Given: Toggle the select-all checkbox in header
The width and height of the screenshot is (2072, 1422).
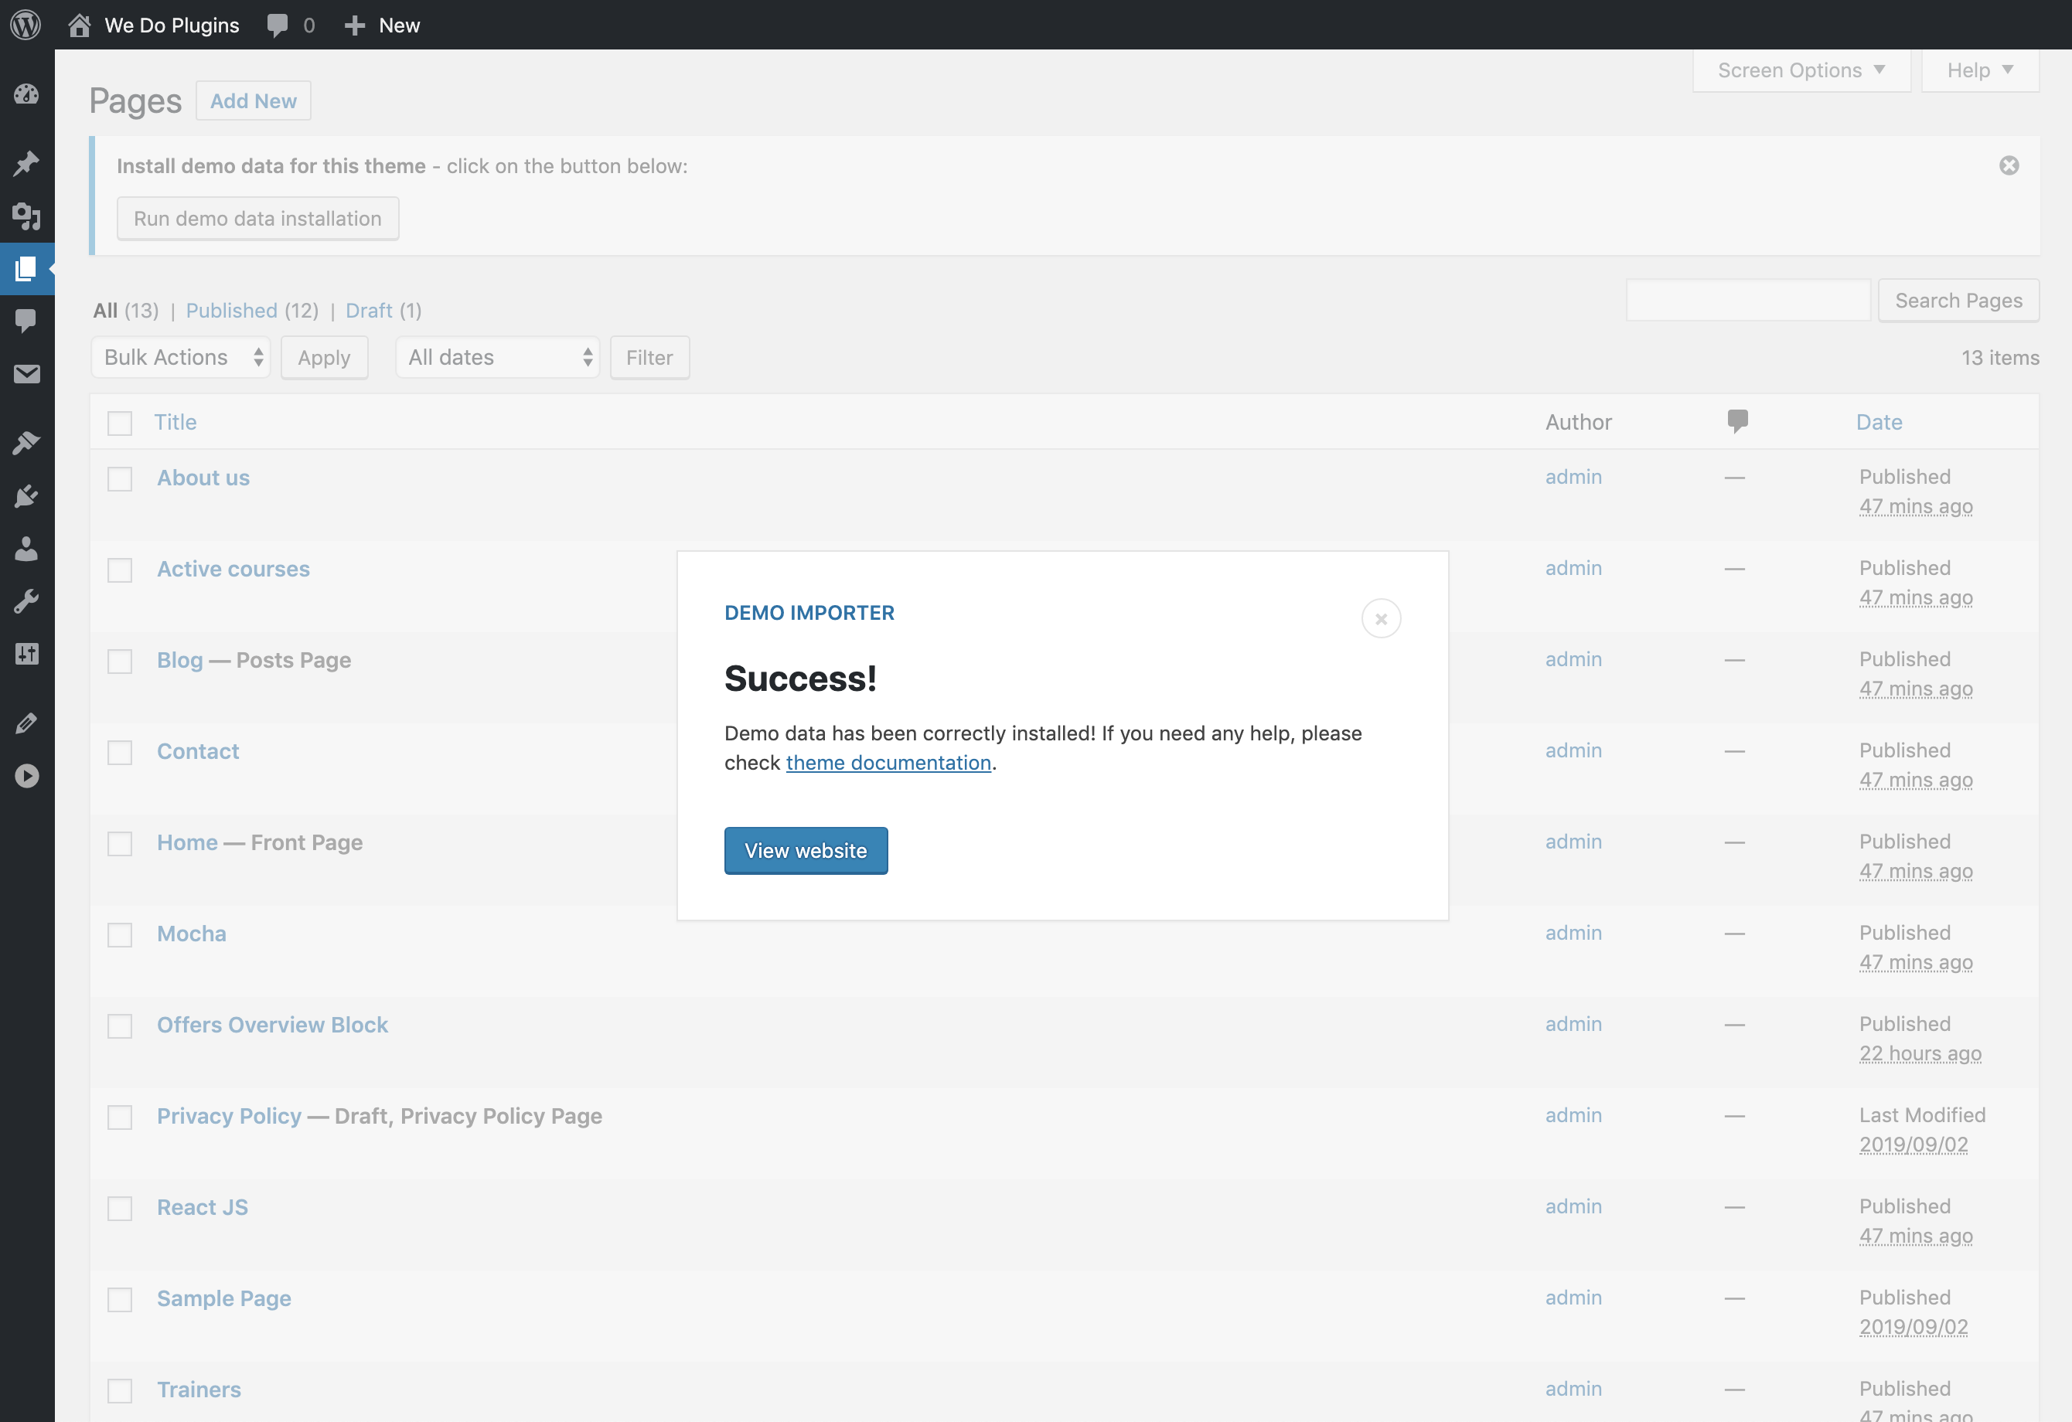Looking at the screenshot, I should click(120, 422).
